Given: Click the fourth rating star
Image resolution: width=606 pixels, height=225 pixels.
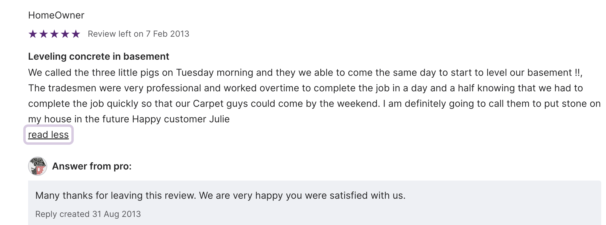Looking at the screenshot, I should click(65, 34).
